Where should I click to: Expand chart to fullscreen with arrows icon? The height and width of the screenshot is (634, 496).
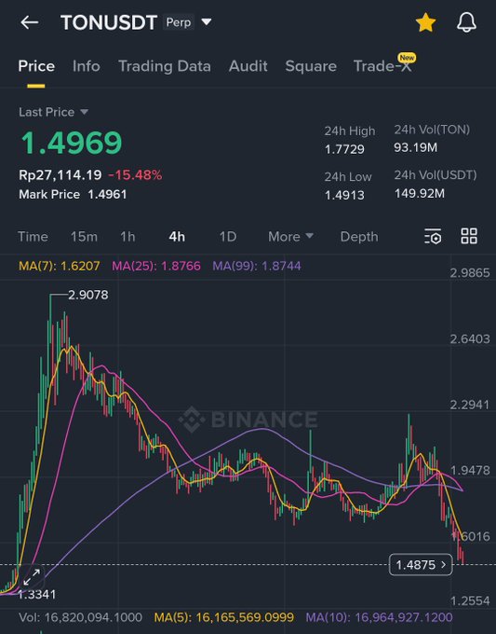pyautogui.click(x=32, y=577)
